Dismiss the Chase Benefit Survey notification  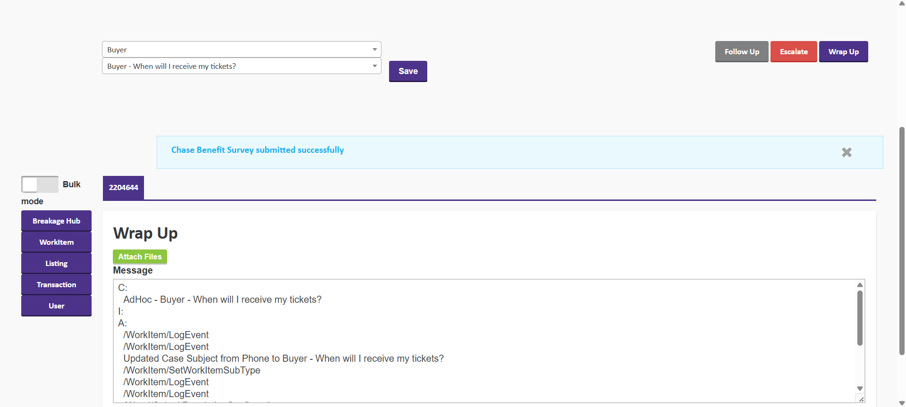tap(847, 152)
